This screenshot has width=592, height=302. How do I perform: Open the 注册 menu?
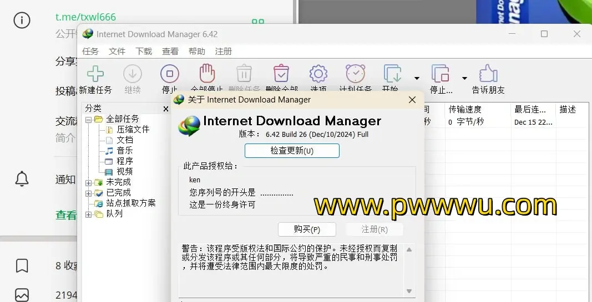(x=224, y=51)
